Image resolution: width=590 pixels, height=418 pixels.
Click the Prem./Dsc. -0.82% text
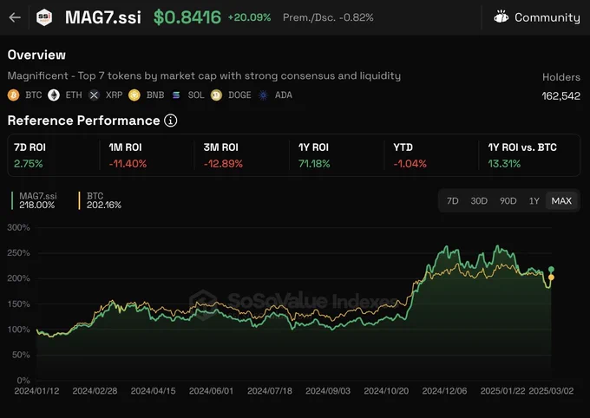click(x=328, y=17)
